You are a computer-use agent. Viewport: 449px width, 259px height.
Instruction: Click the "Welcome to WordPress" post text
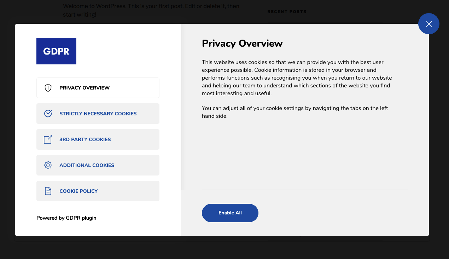click(151, 10)
